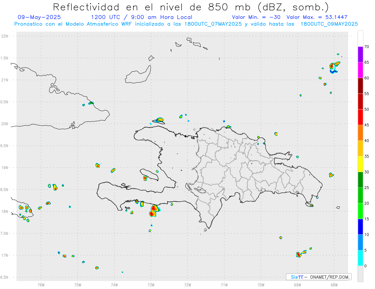Click the yellow 30–35 dBZ colorbar segment
Screen dimensions: 375x289
click(360, 164)
